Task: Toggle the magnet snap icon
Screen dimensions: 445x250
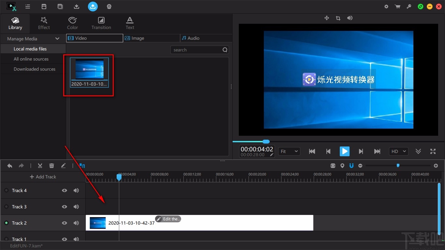Action: [x=352, y=166]
